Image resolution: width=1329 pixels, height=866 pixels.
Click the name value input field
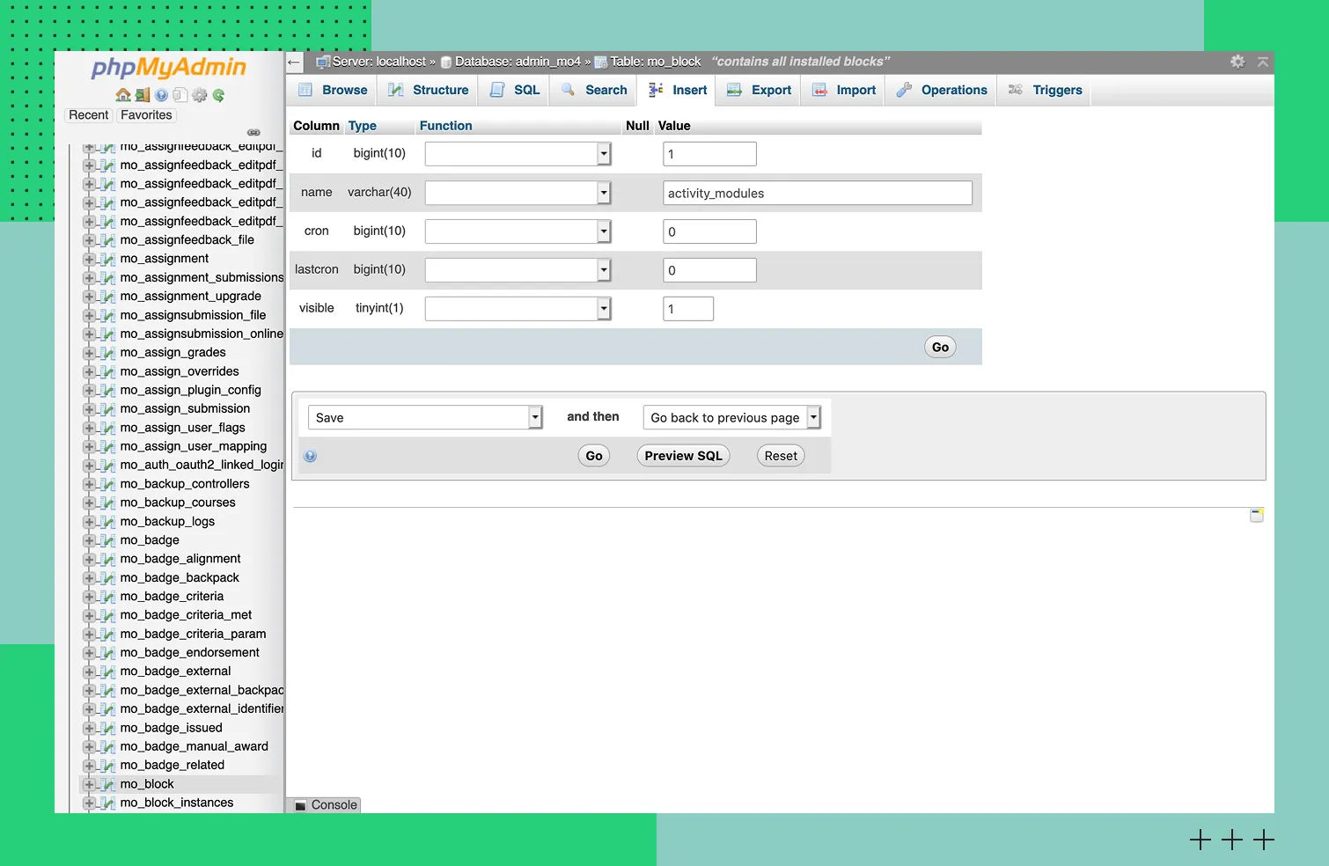818,193
